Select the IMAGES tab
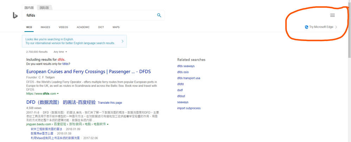Viewport: 351px width, 142px height. pos(45,27)
